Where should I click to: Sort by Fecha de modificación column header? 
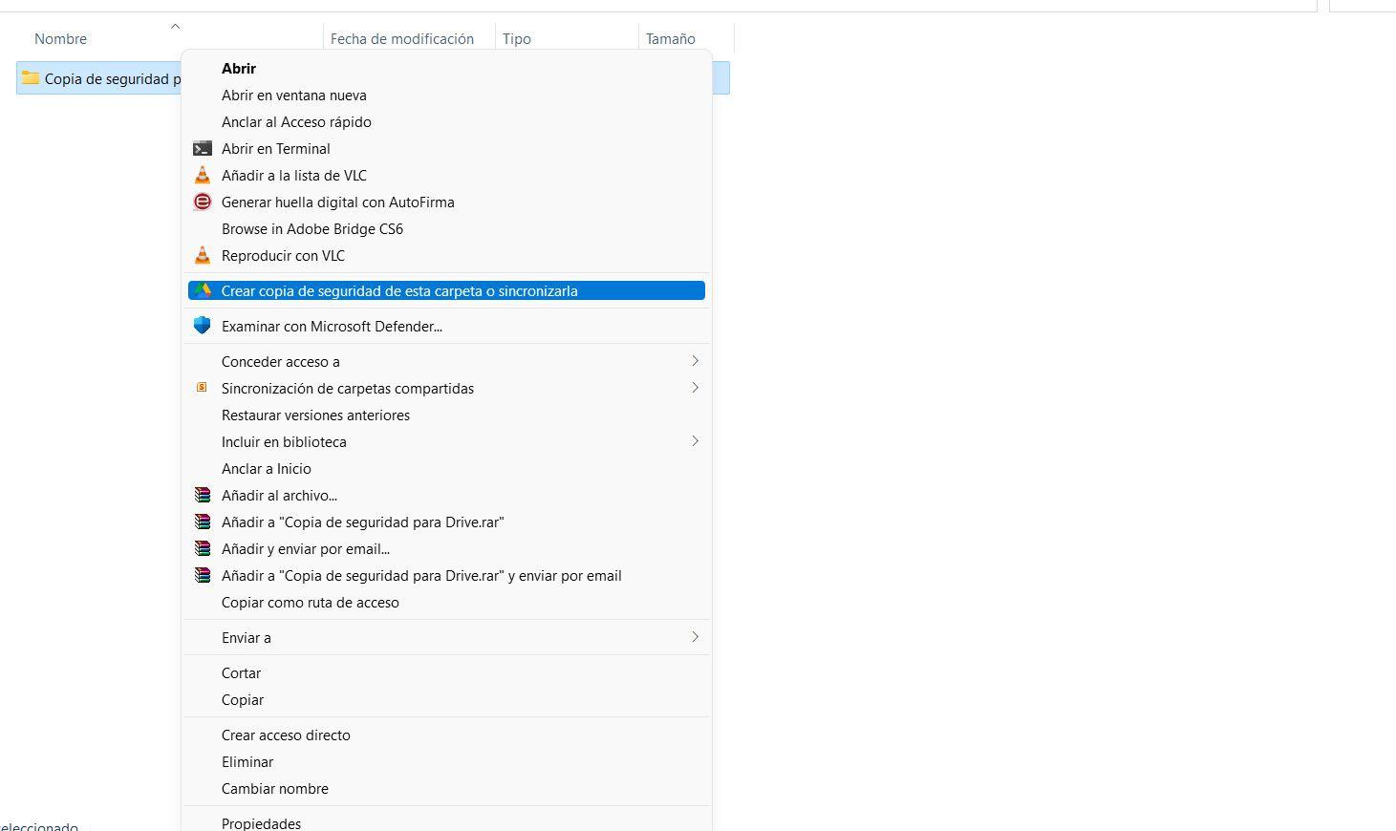tap(401, 39)
